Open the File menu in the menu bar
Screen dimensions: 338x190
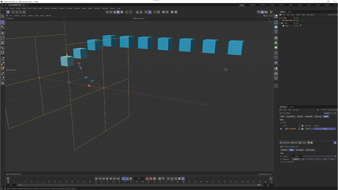(x=2, y=8)
